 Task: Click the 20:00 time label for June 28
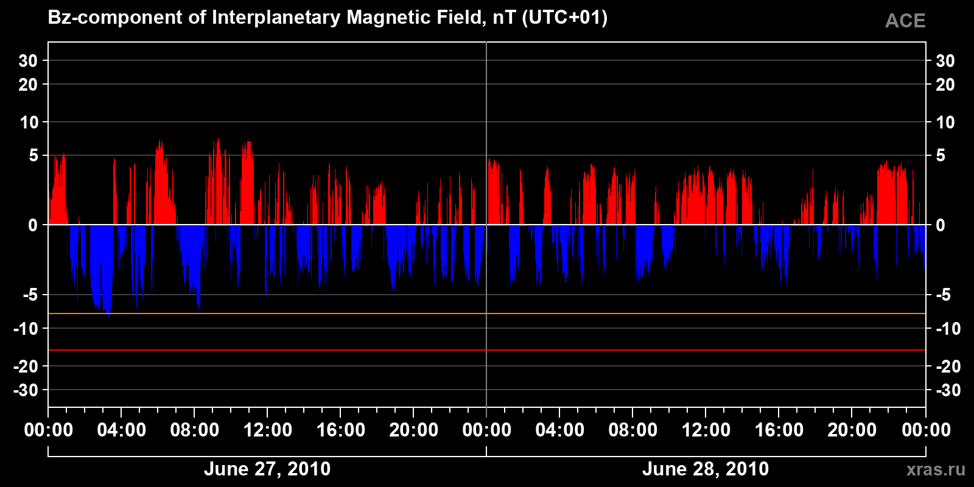[852, 430]
